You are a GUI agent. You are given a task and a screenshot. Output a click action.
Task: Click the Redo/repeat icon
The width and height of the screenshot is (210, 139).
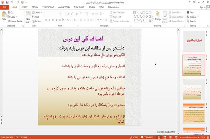(18, 2)
